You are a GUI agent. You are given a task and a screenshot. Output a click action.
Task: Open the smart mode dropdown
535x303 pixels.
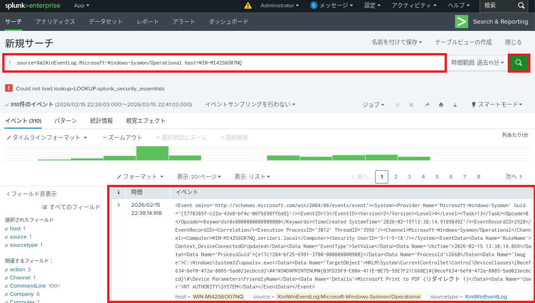[x=497, y=104]
